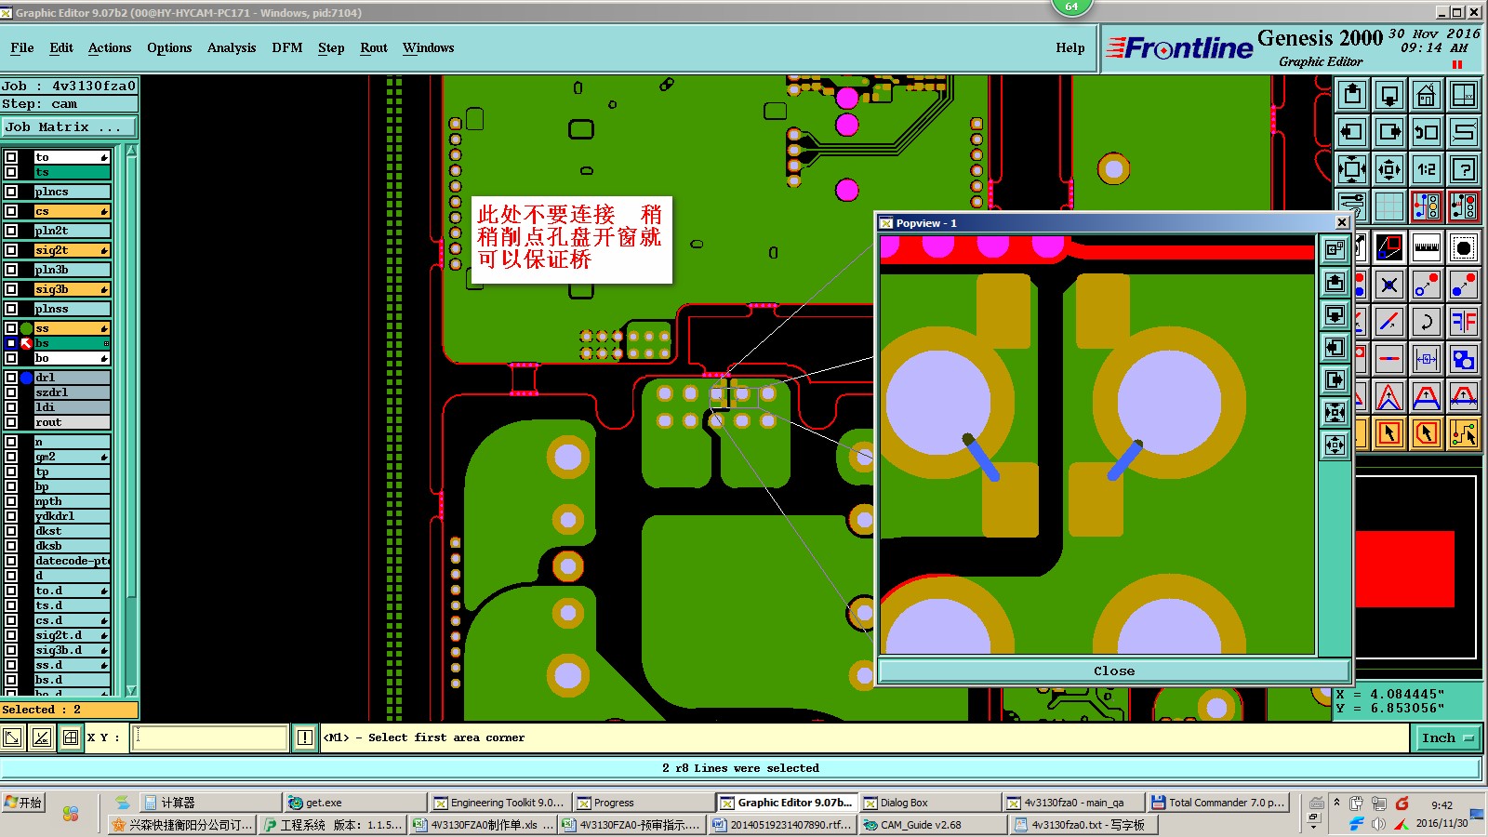Image resolution: width=1488 pixels, height=837 pixels.
Task: Click the overlapping blue shapes icon
Action: click(x=1464, y=359)
